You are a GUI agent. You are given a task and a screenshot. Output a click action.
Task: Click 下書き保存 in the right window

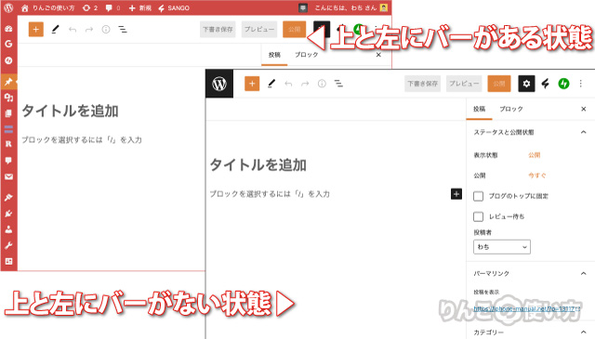[x=422, y=84]
